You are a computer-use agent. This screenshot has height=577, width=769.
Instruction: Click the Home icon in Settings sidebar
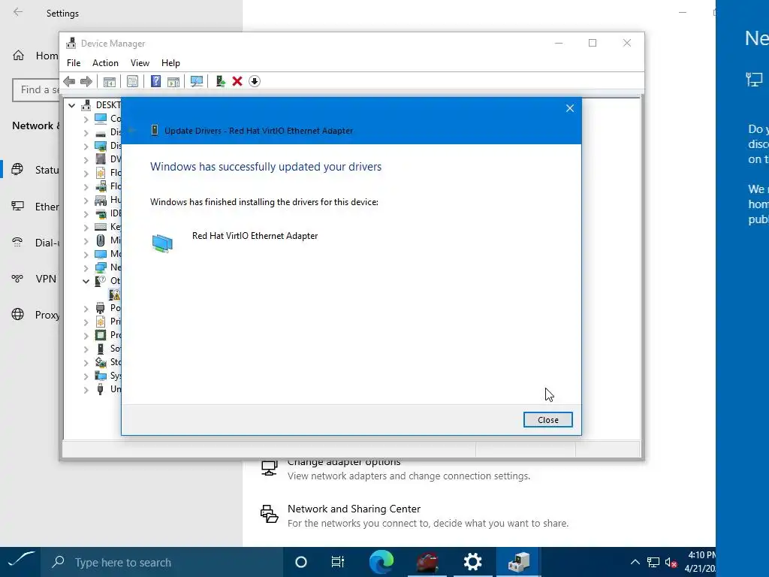click(x=18, y=56)
